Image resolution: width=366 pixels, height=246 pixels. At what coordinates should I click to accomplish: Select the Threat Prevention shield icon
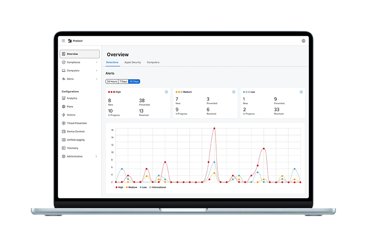[x=64, y=123]
